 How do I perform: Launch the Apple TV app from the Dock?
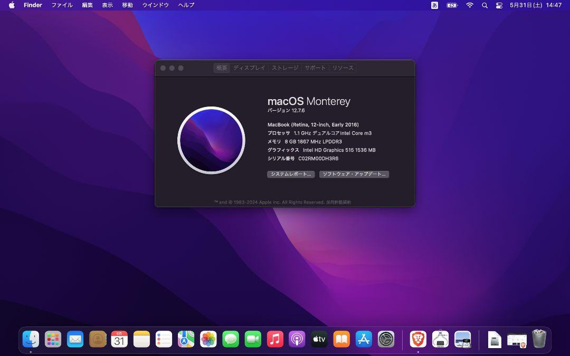[x=319, y=339]
